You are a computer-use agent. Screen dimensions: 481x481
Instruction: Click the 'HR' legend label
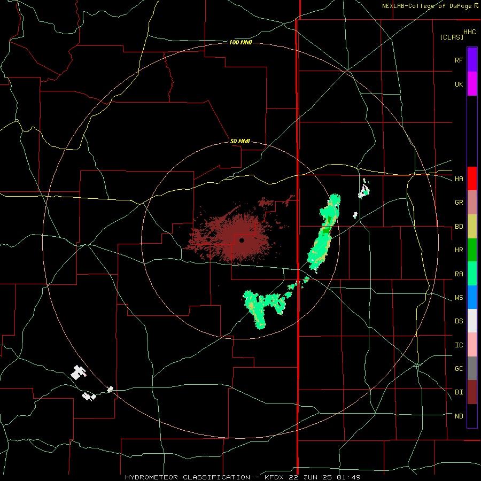point(459,250)
